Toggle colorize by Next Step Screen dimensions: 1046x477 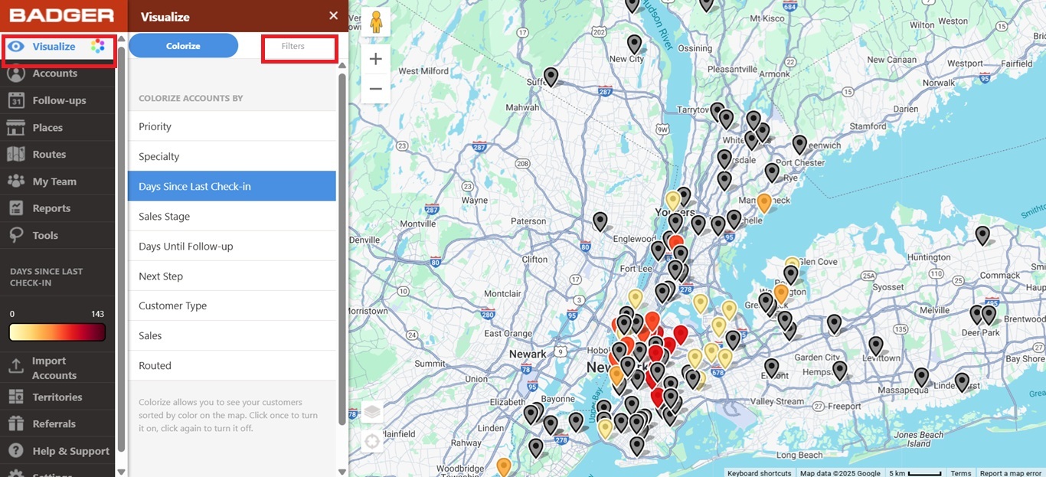point(232,276)
